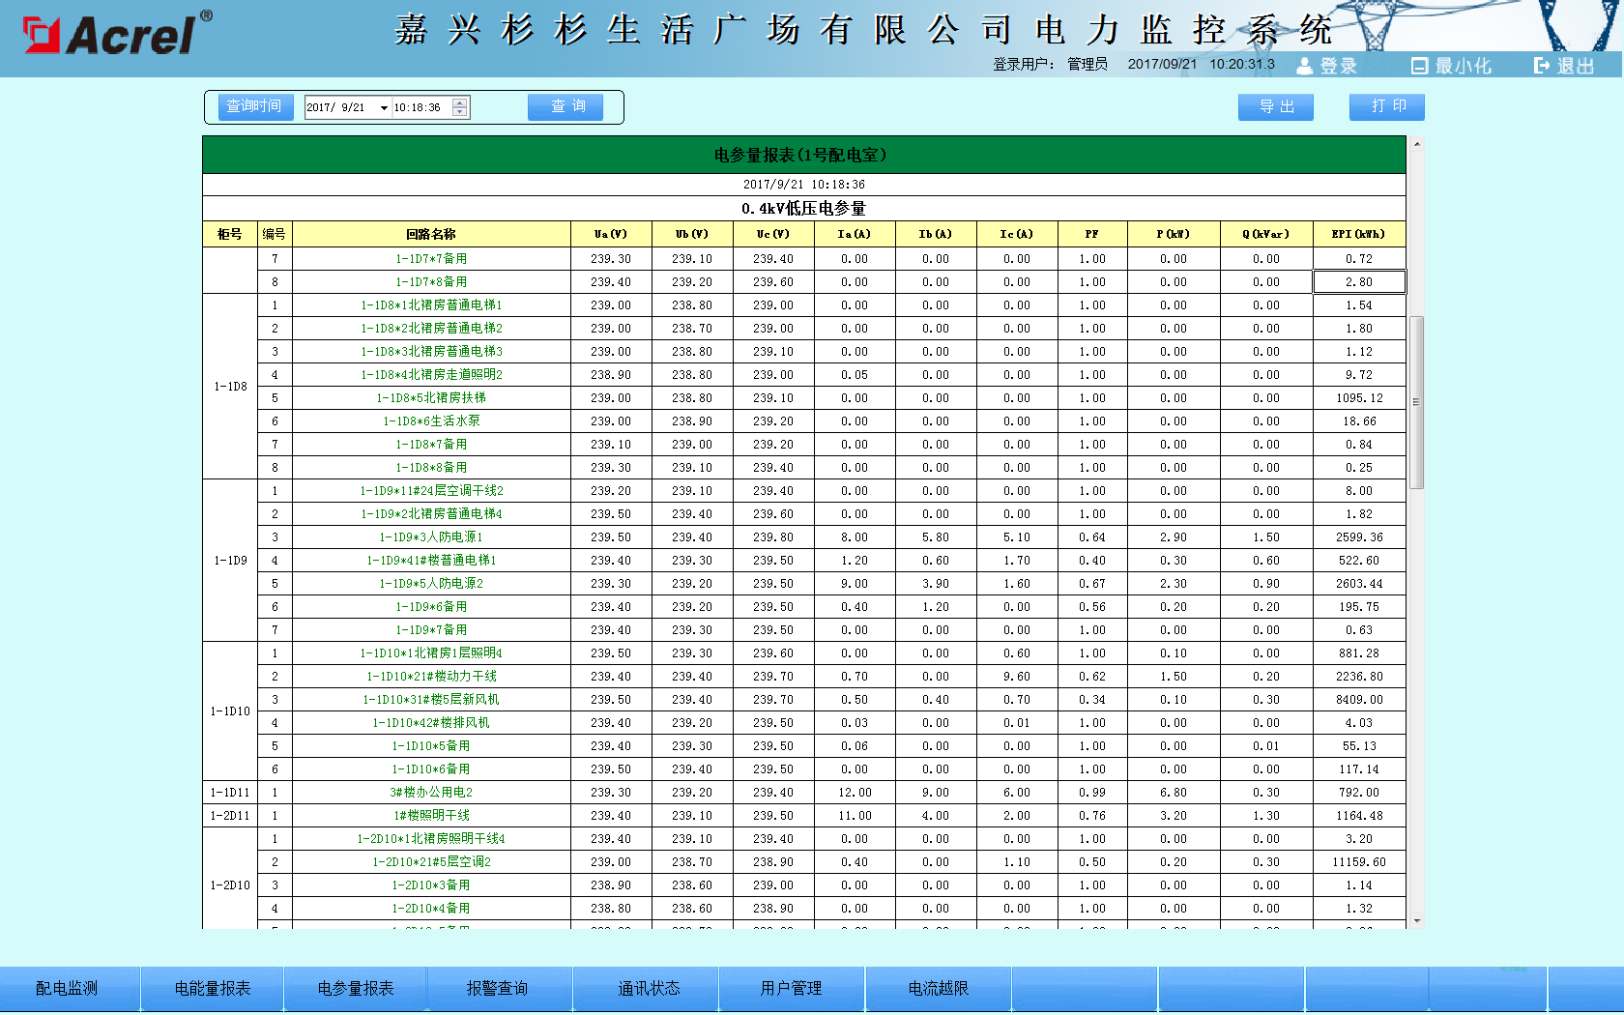Click the 导出 export button
This screenshot has width=1624, height=1015.
[1275, 107]
